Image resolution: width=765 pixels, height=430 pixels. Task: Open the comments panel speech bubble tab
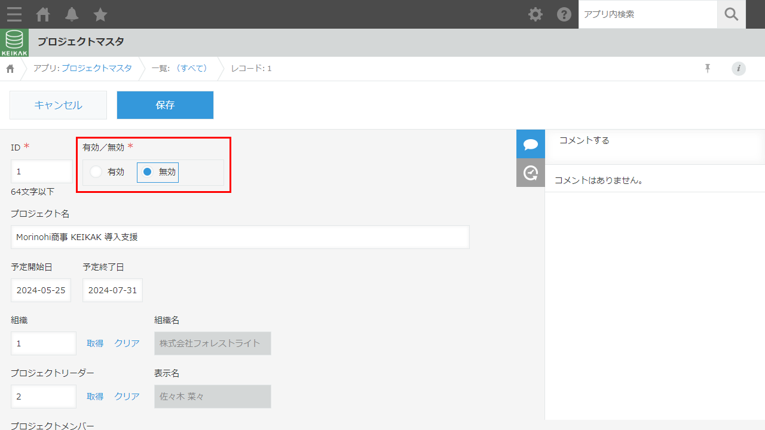(x=531, y=144)
